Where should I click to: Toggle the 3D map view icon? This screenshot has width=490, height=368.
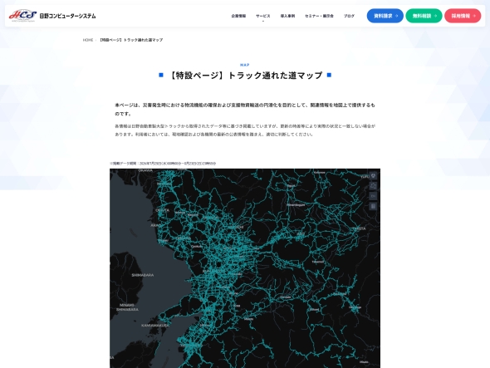[373, 176]
